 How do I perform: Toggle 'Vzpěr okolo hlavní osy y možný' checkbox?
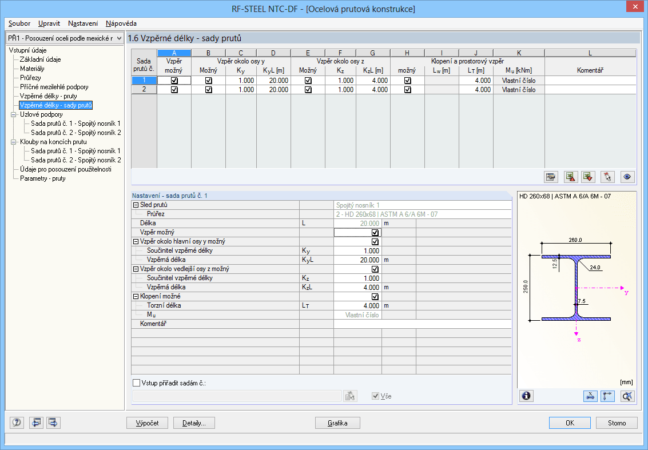tap(375, 241)
